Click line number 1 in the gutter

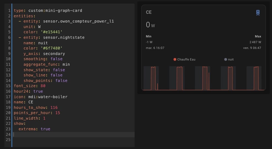coord(9,10)
